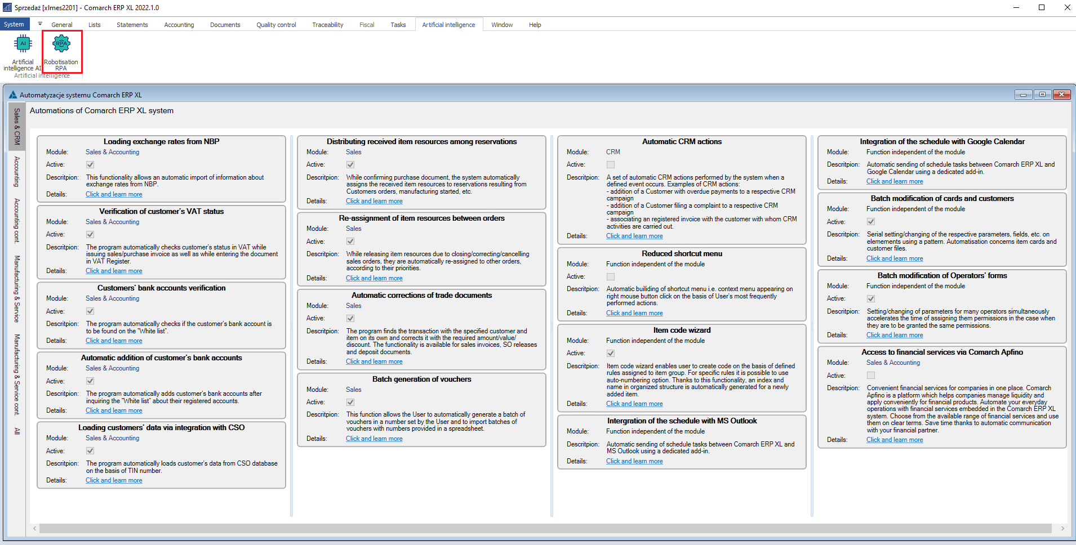The height and width of the screenshot is (545, 1076).
Task: Toggle Active for Distributing received item resources
Action: pyautogui.click(x=350, y=164)
